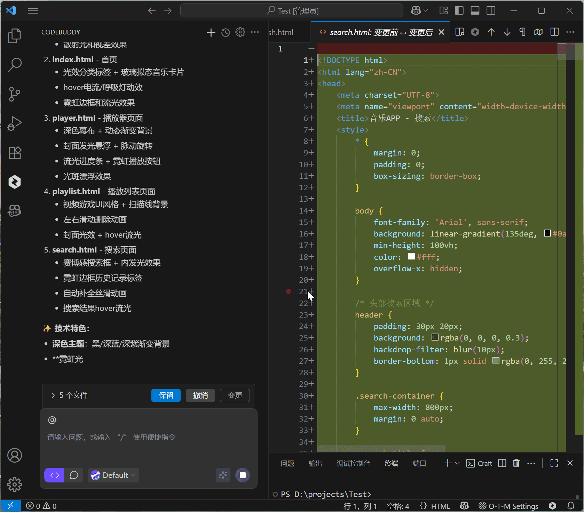Click the 保留 button to keep changes
The height and width of the screenshot is (512, 584).
[x=166, y=395]
